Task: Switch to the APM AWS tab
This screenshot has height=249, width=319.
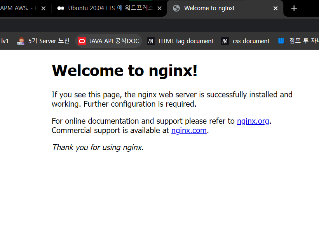Action: [24, 8]
